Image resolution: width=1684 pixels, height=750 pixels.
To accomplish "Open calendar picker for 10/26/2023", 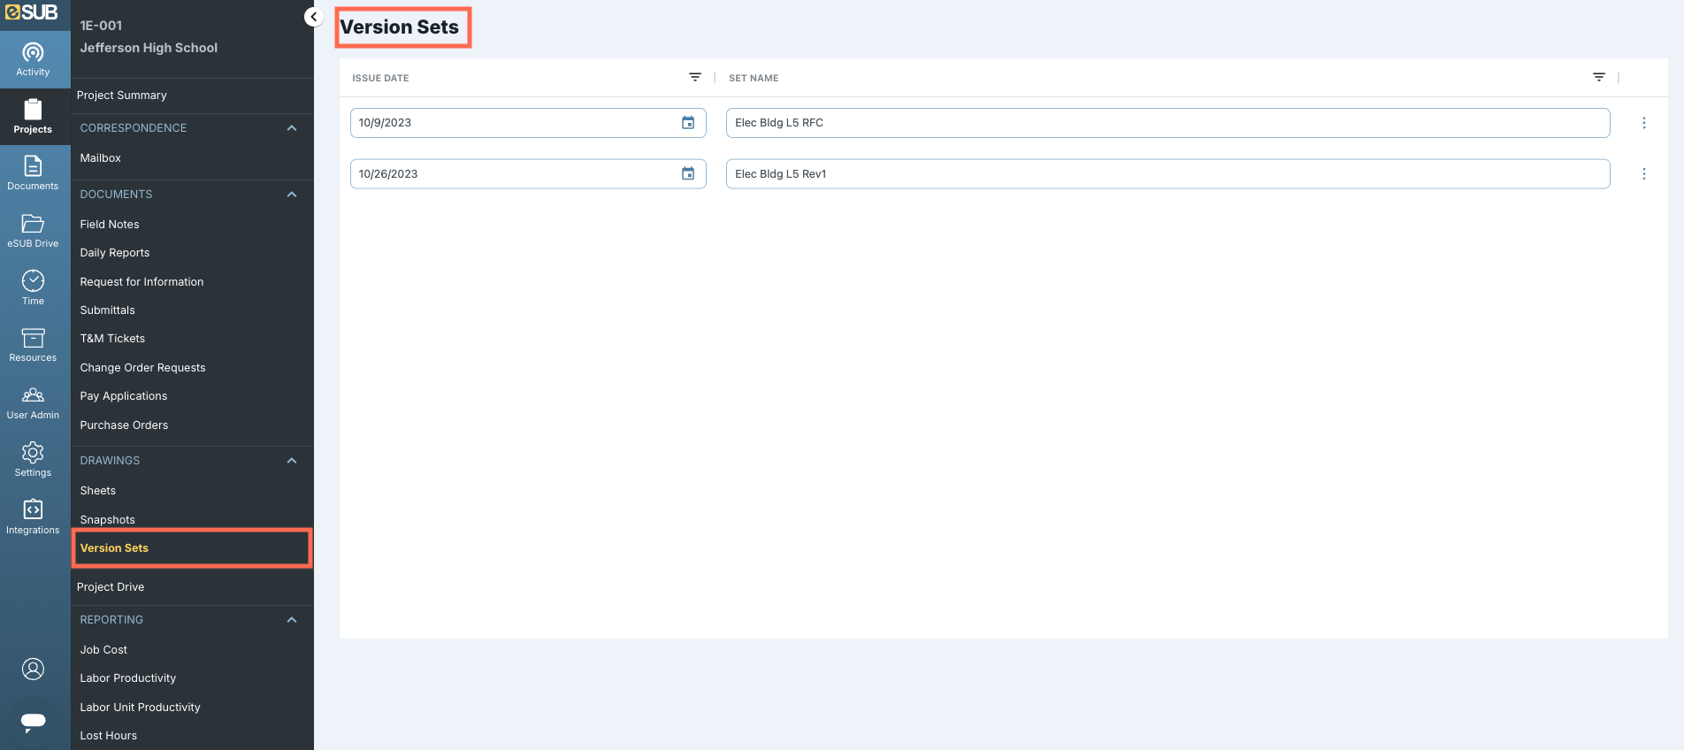I will 688,174.
